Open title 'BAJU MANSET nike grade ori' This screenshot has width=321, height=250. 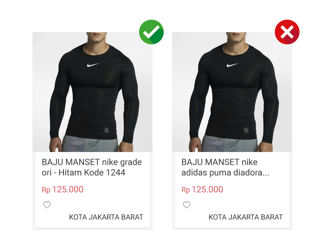pyautogui.click(x=92, y=167)
